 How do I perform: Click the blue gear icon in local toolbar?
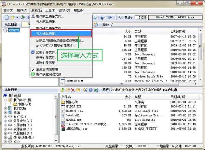[91, 90]
